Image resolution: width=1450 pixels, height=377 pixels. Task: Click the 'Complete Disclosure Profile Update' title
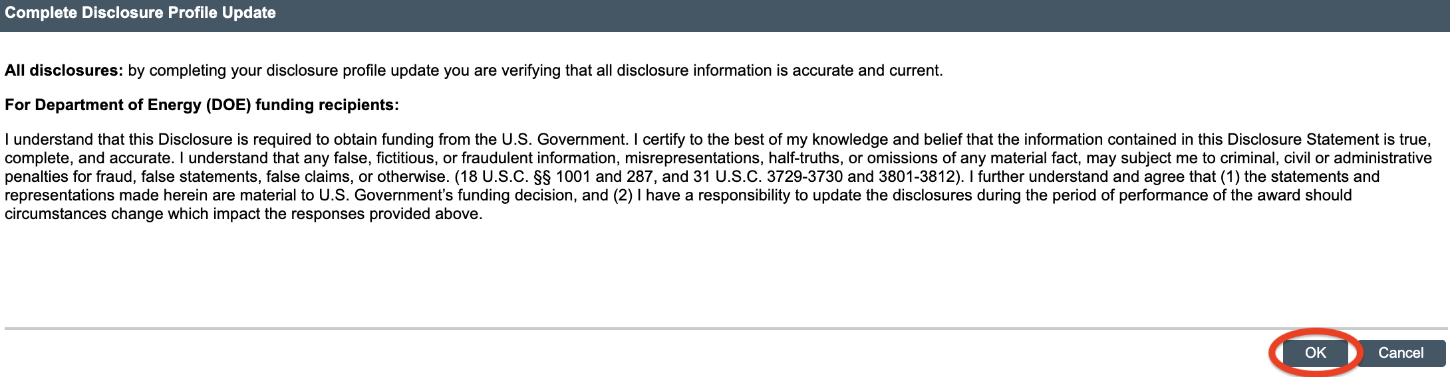[140, 13]
